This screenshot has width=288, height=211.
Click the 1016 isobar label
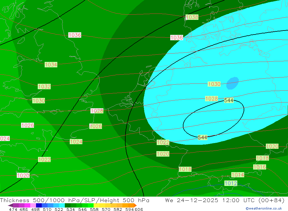[x=259, y=167]
